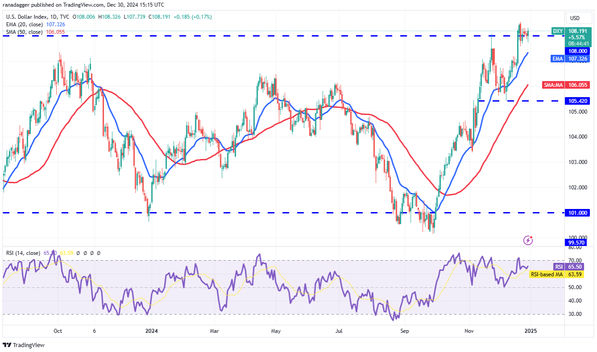This screenshot has height=352, width=597.
Task: Click the Sep label on the time axis
Action: point(405,332)
